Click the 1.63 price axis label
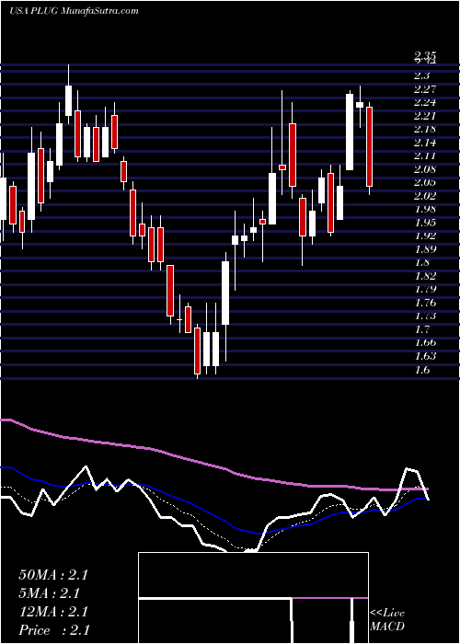 425,356
